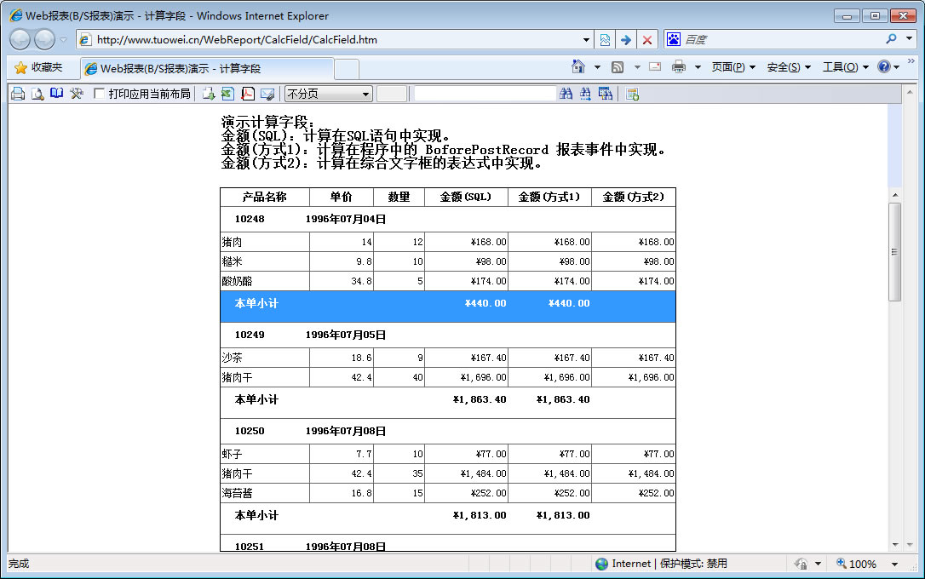Expand the zoom level 100% dropdown
Screen dimensions: 925x579
pyautogui.click(x=894, y=564)
